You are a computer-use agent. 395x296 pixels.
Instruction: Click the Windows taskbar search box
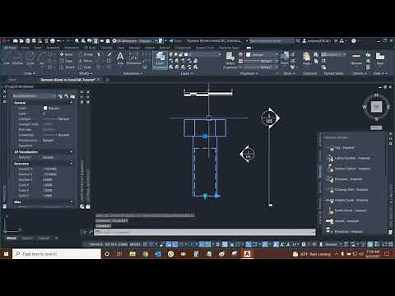57,254
